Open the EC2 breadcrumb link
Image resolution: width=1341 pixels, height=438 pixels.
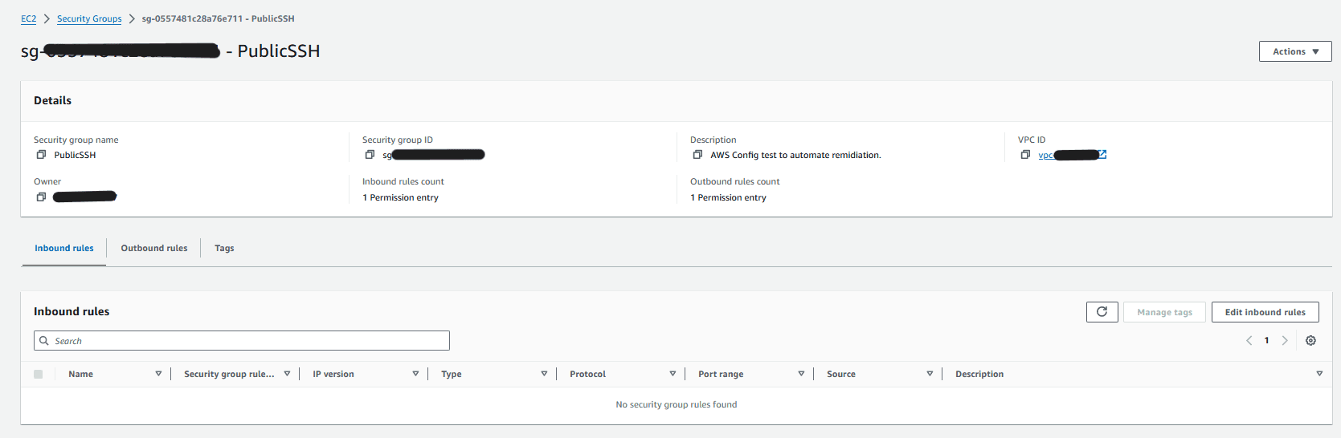tap(28, 18)
